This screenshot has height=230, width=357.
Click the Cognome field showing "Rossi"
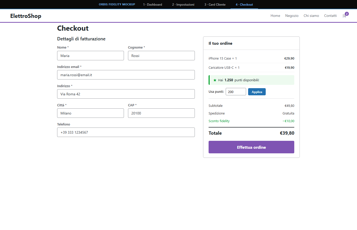(161, 55)
